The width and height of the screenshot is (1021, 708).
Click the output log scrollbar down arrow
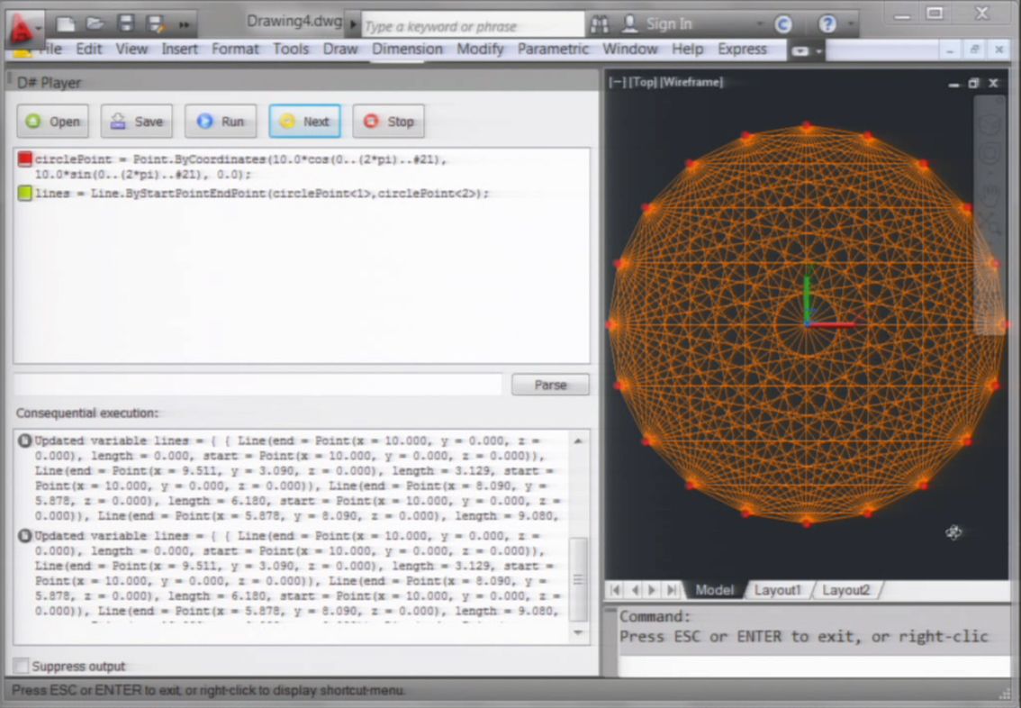[x=578, y=632]
